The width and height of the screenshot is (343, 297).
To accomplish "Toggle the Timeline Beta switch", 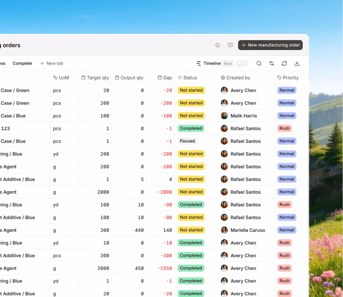I will click(242, 63).
